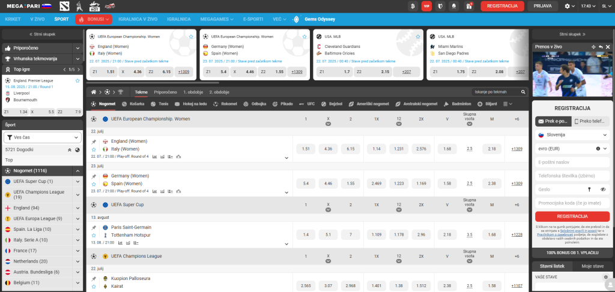Pin the England vs Italy match
The height and width of the screenshot is (292, 615).
point(94,142)
